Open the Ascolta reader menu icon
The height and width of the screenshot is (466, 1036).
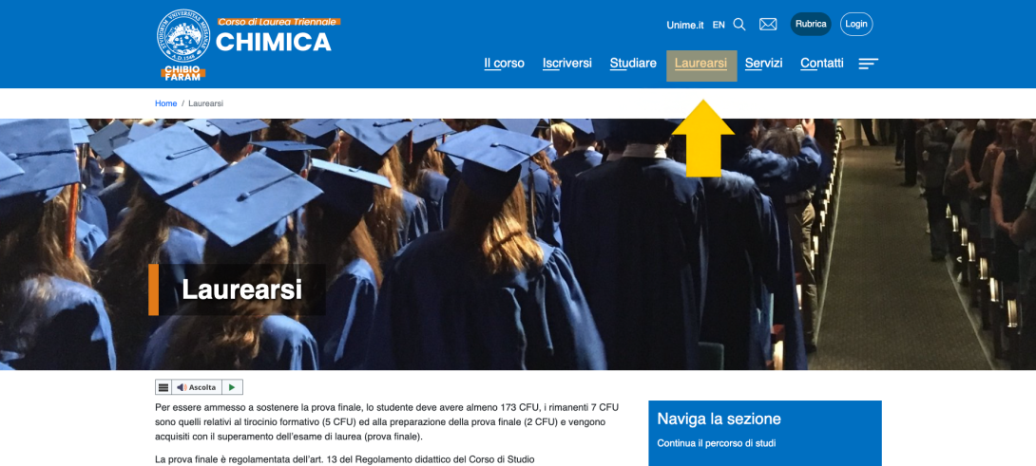[163, 387]
